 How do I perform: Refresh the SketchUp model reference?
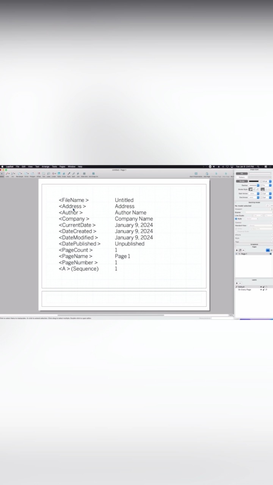pyautogui.click(x=268, y=206)
